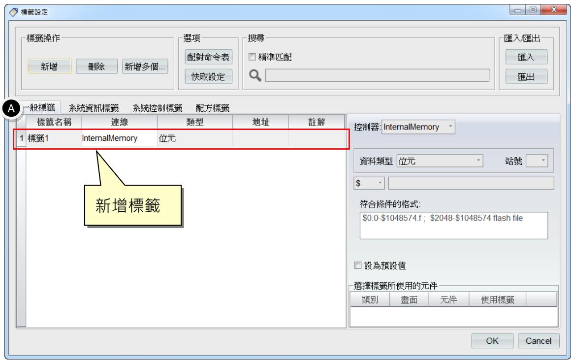Click the search text field
The height and width of the screenshot is (360, 572).
tap(377, 75)
